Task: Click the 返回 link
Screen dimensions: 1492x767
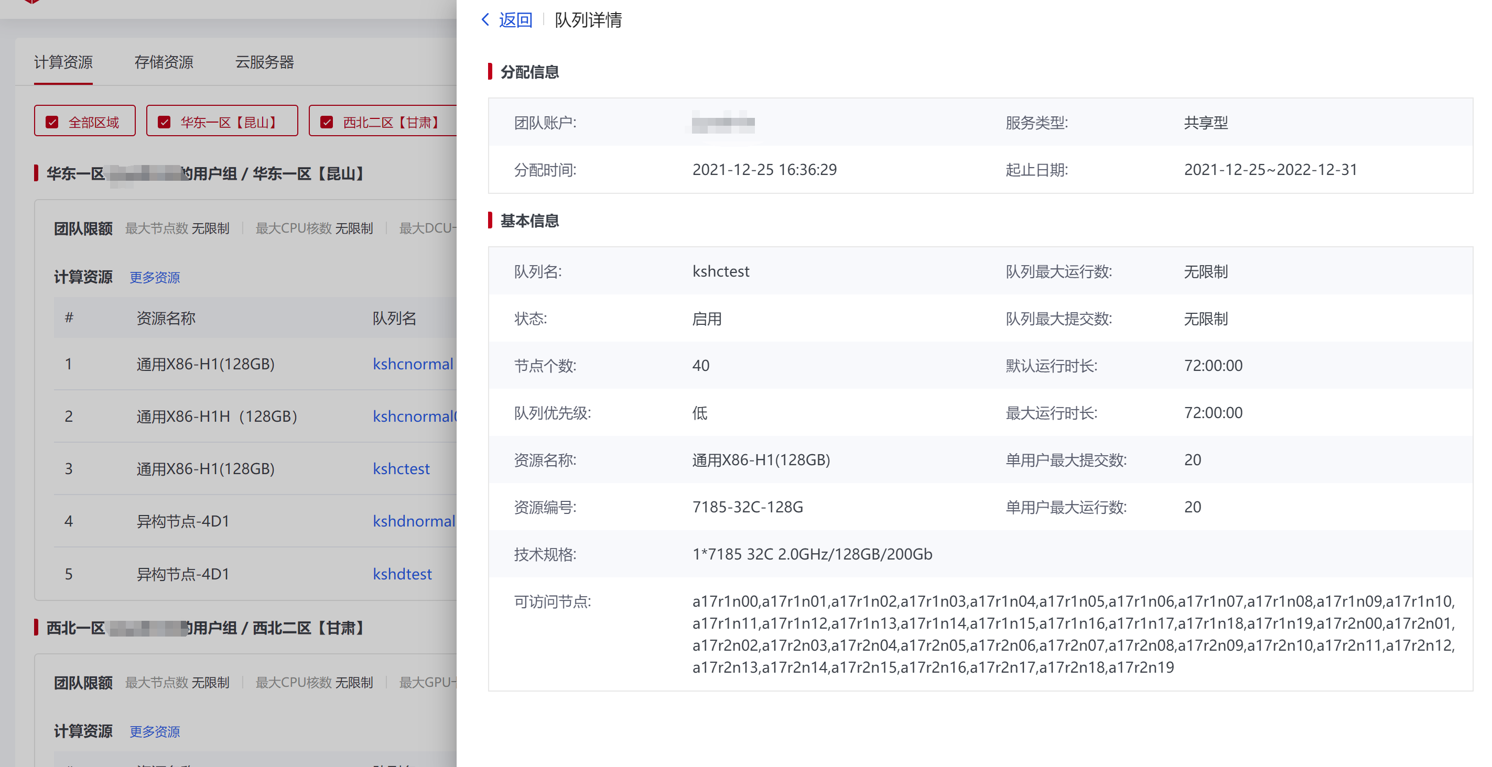Action: [515, 20]
